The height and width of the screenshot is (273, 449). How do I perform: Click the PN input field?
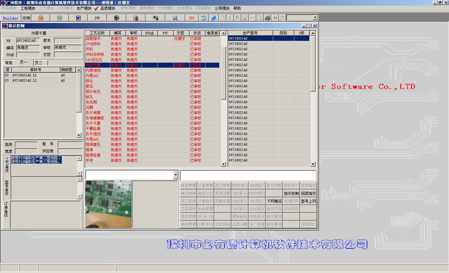(x=28, y=41)
